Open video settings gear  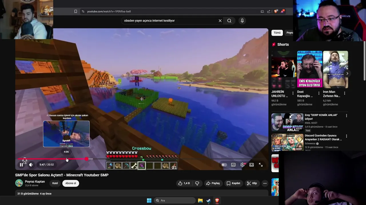(242, 165)
